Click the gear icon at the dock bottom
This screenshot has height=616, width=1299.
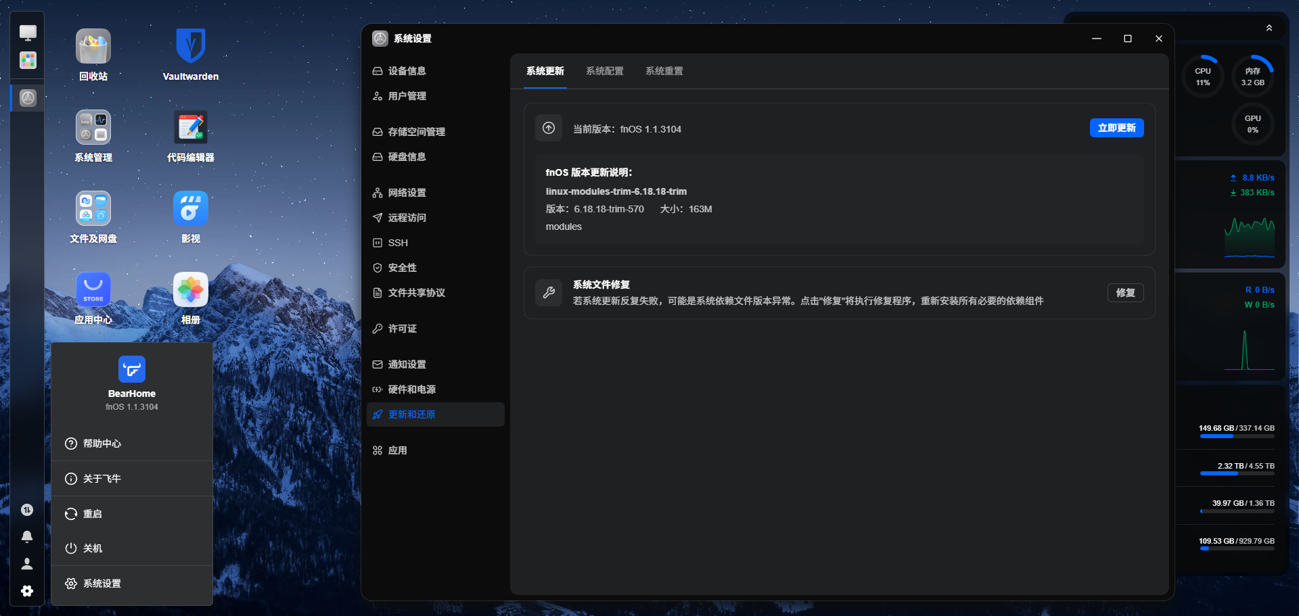(27, 591)
